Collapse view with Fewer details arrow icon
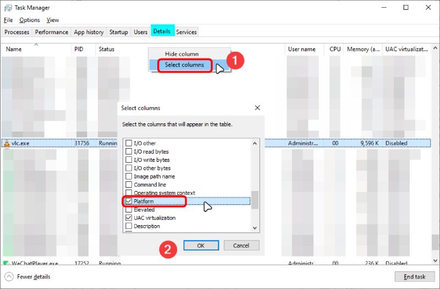Image resolution: width=440 pixels, height=289 pixels. pos(9,277)
